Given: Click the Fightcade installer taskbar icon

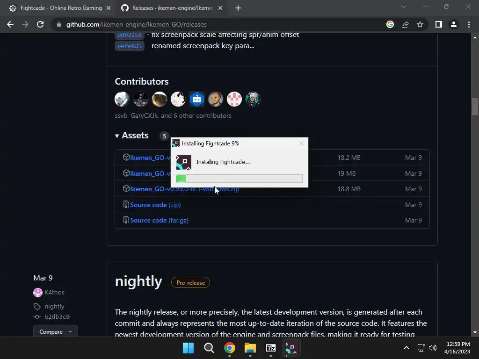Looking at the screenshot, I should [291, 348].
